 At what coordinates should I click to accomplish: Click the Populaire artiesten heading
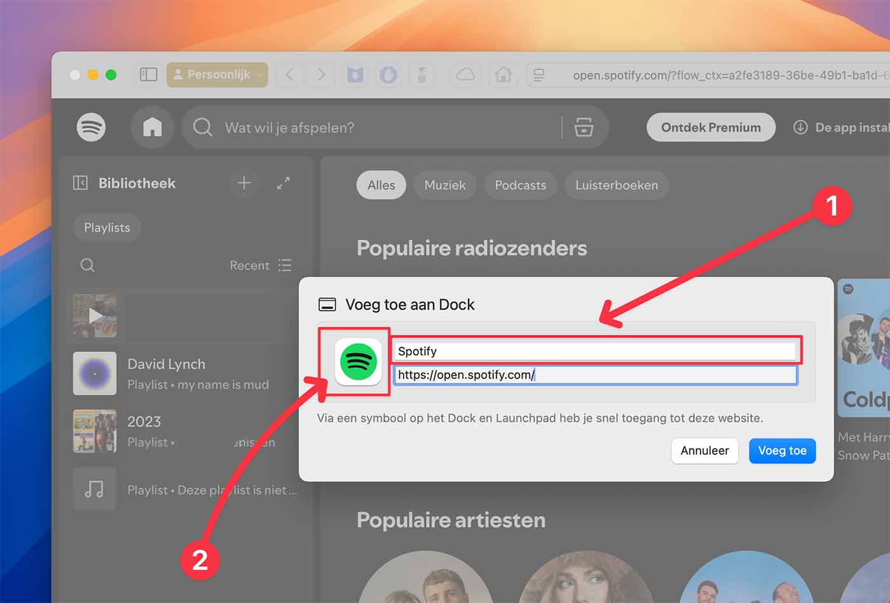click(451, 520)
